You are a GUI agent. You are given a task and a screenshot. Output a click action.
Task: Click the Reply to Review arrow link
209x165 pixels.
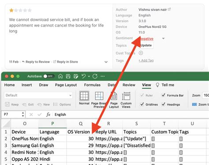pos(36,62)
